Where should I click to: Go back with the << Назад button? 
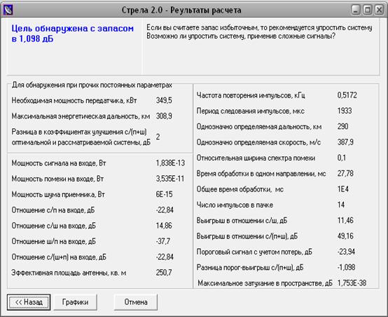pyautogui.click(x=29, y=302)
